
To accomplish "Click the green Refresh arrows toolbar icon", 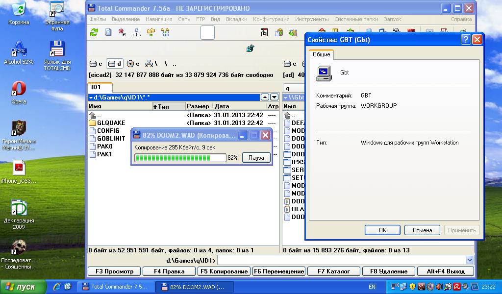I will 94,32.
